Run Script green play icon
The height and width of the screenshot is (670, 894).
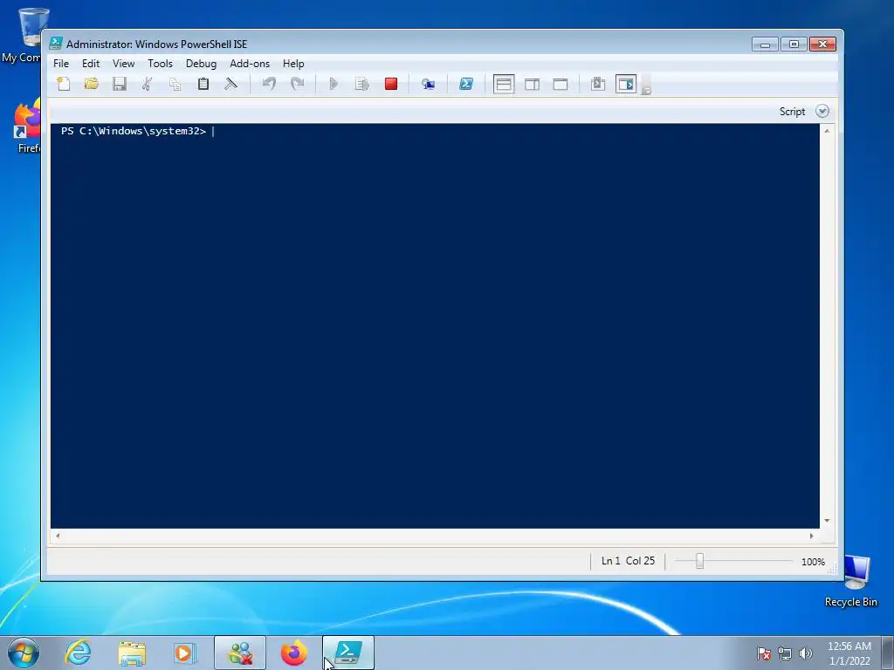tap(334, 85)
